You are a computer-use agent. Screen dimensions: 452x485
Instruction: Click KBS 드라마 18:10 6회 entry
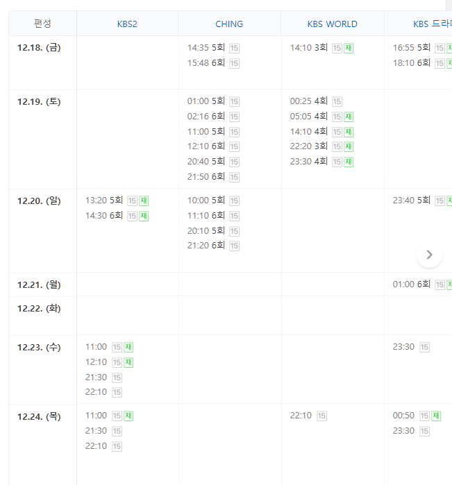(x=412, y=62)
